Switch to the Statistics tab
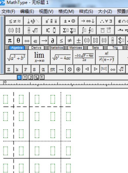 click(56, 48)
